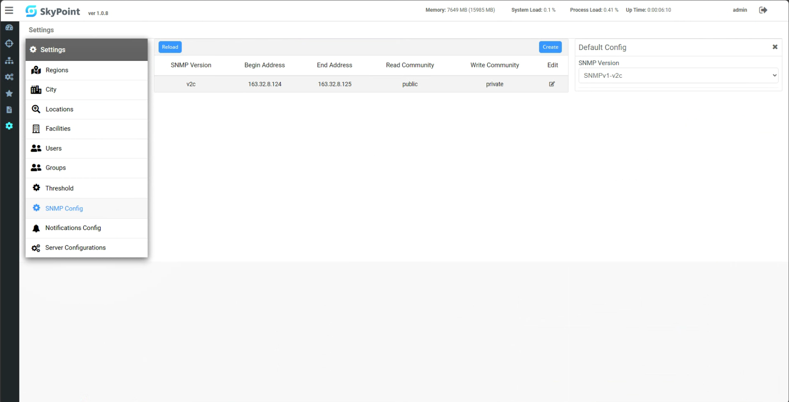Click the Write Community column header
Screen dimensions: 789x402
[495, 65]
